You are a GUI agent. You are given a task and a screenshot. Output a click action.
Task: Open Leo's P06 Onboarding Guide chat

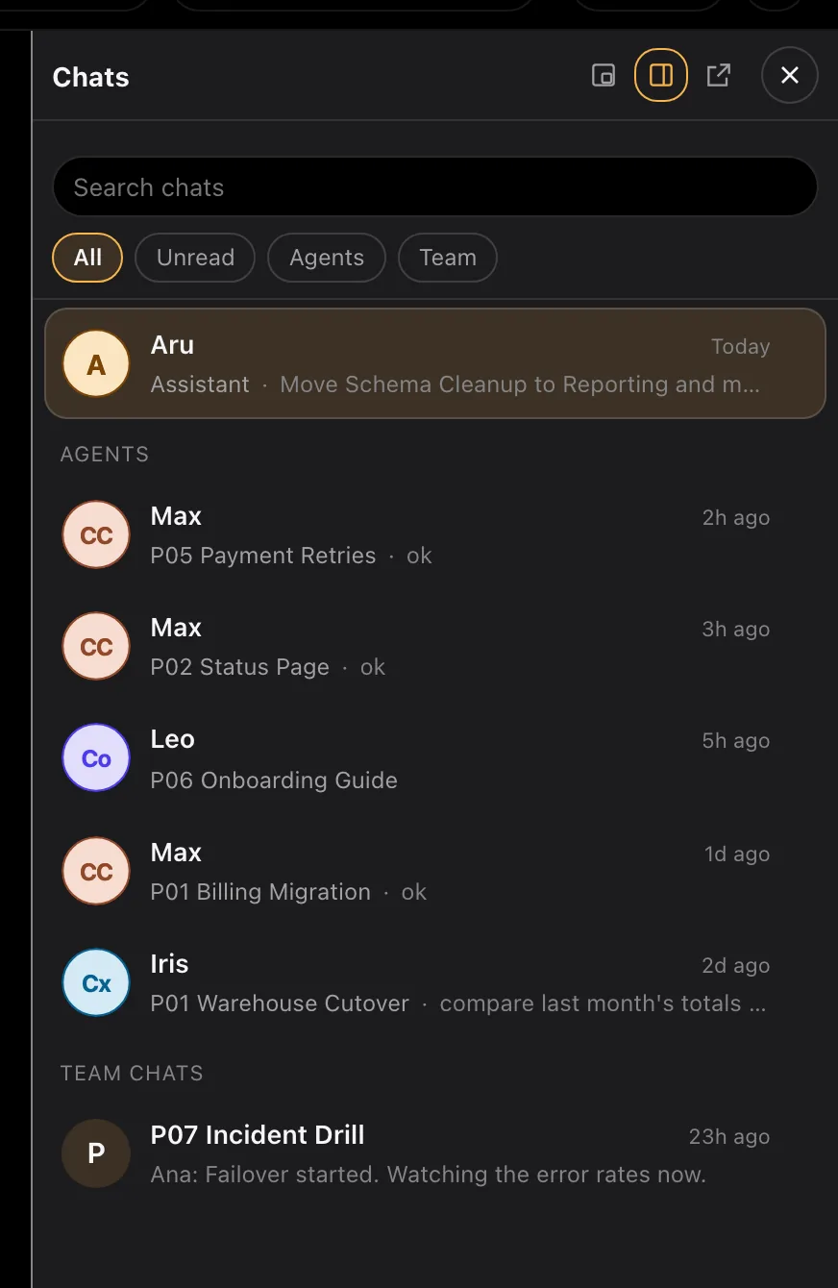pyautogui.click(x=435, y=758)
